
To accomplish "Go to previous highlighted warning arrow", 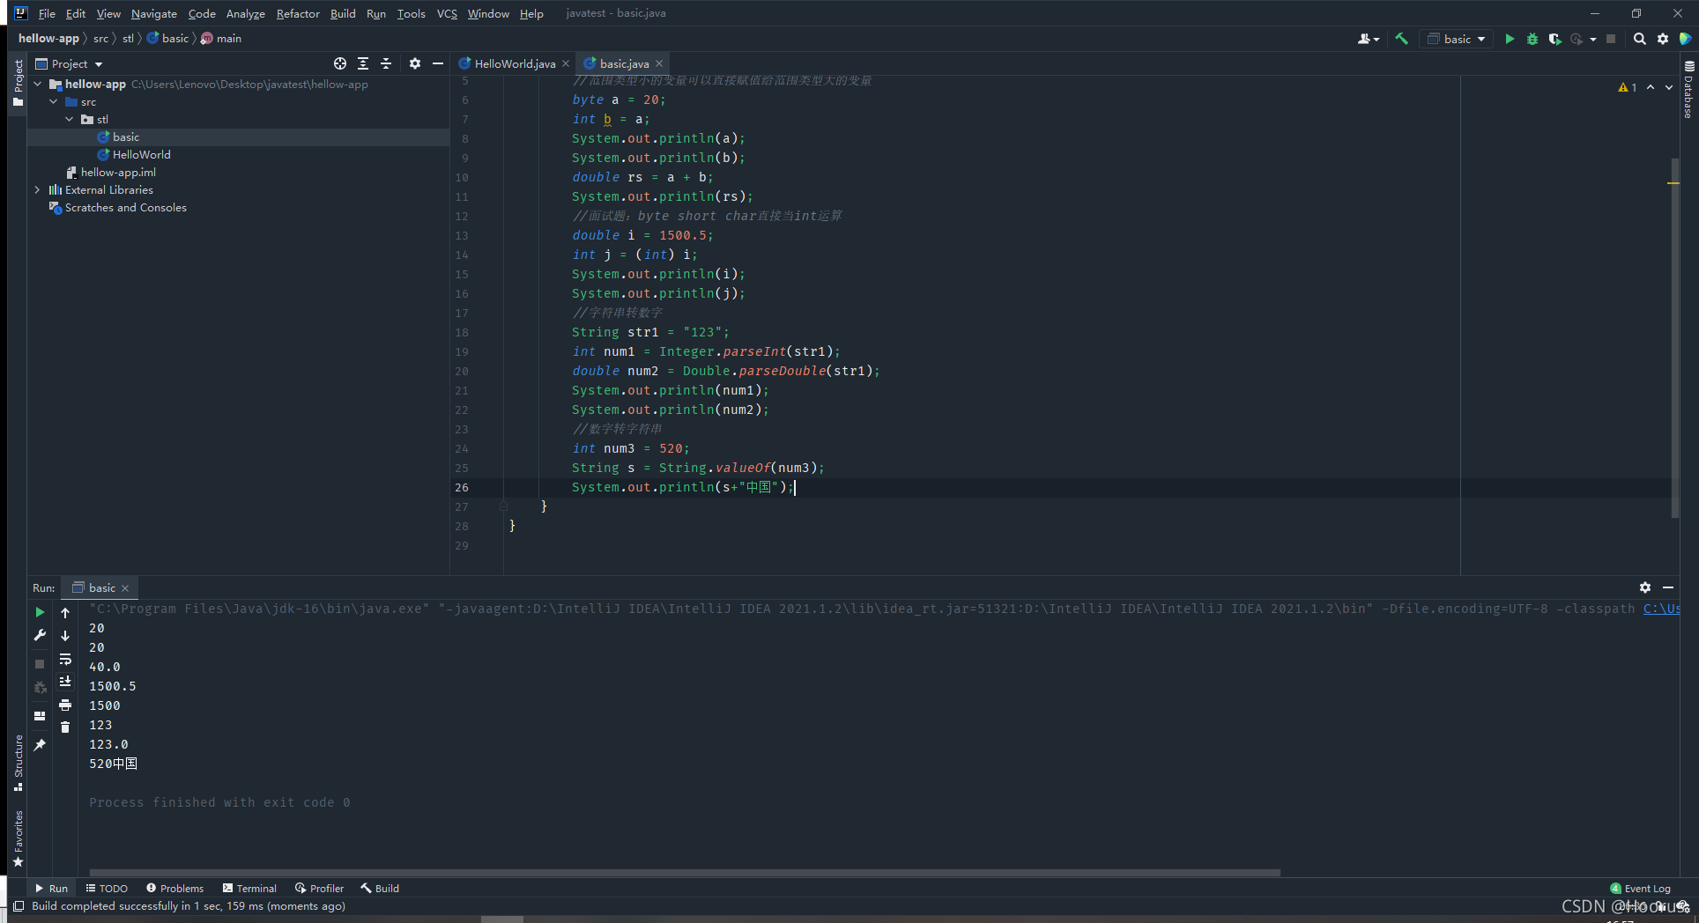I will tap(1651, 87).
